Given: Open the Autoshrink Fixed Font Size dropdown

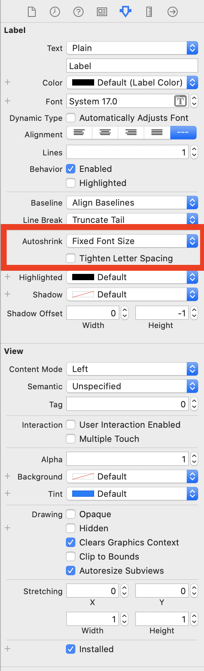Looking at the screenshot, I should click(132, 241).
